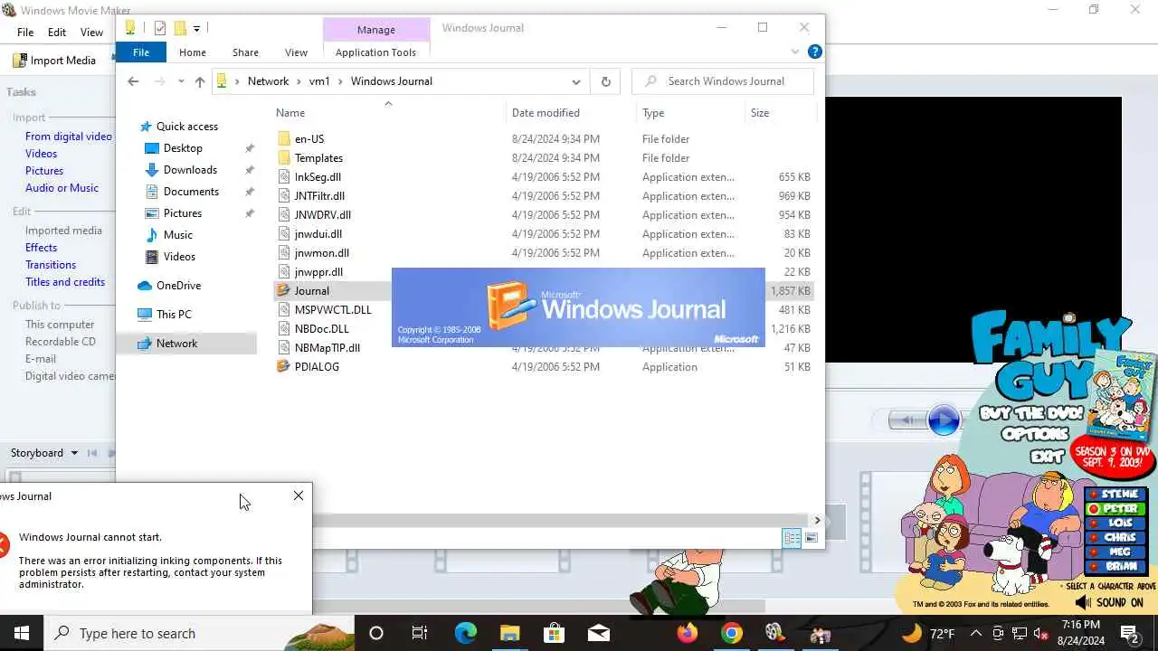Click Buy the DVD! on Family Guy
The height and width of the screenshot is (651, 1158).
tap(1031, 414)
